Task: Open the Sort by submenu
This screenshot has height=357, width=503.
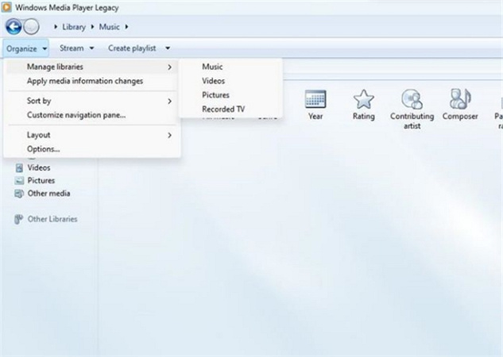Action: [91, 101]
